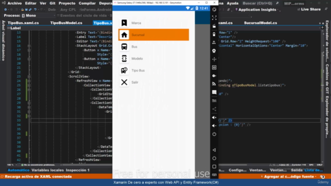
Task: Tap Android home circle button
Action: pos(214,158)
